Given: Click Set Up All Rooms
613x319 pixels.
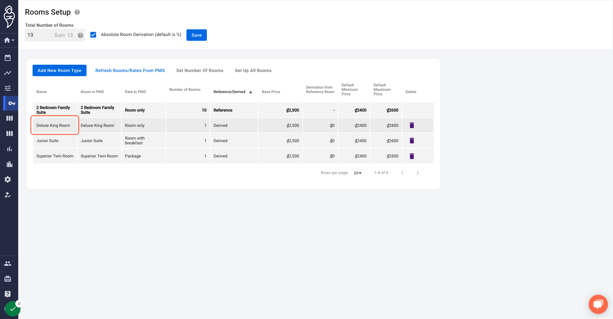Looking at the screenshot, I should click(253, 70).
